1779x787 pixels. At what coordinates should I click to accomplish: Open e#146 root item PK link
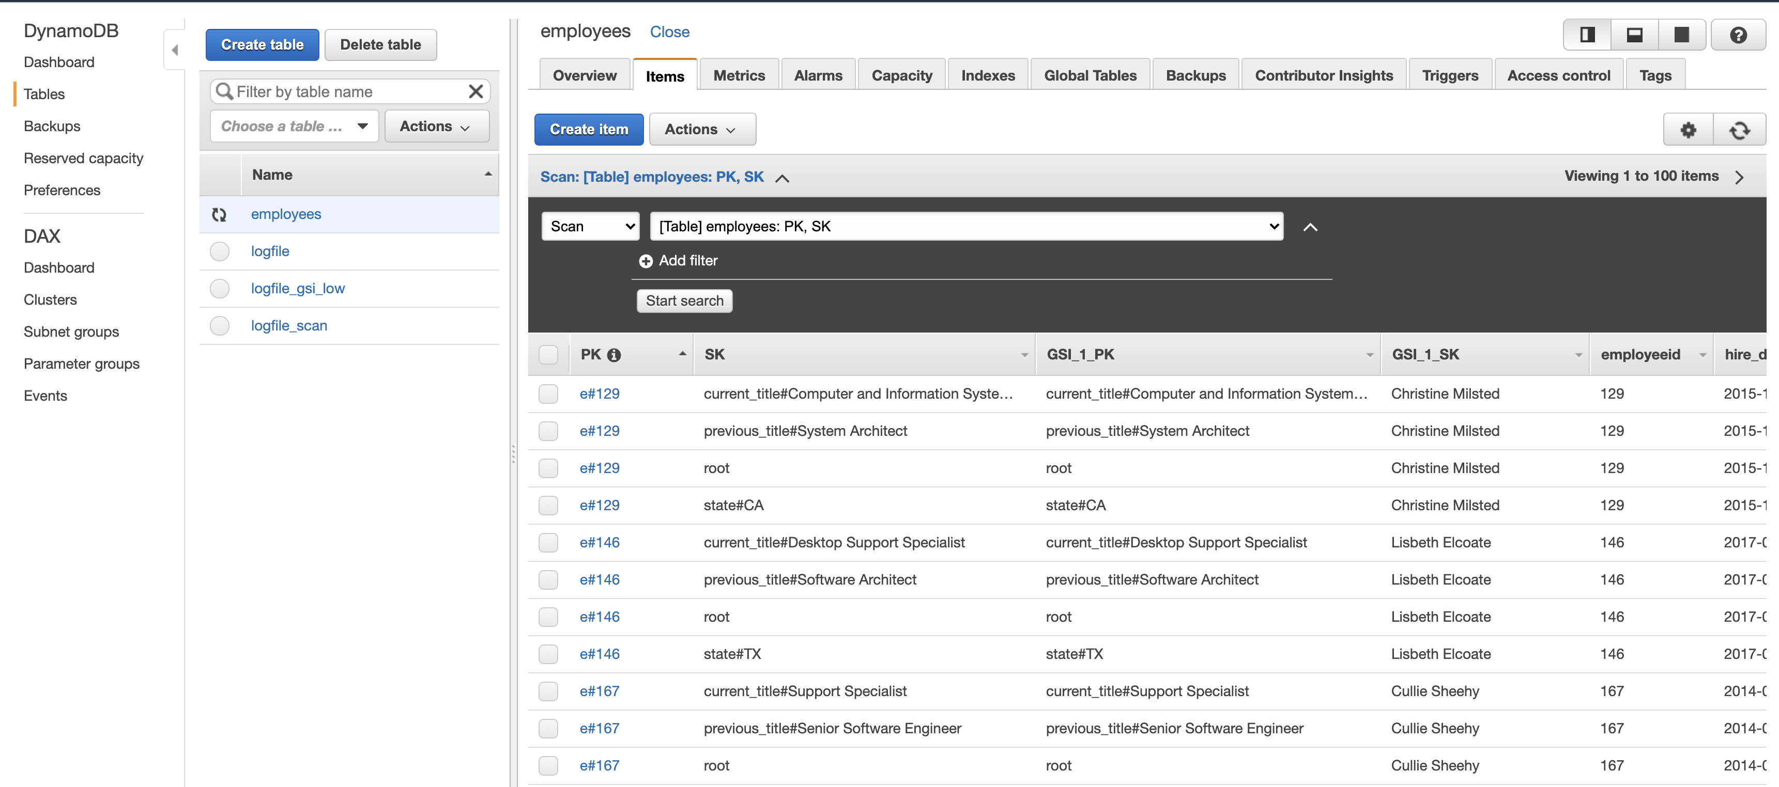[x=599, y=617]
